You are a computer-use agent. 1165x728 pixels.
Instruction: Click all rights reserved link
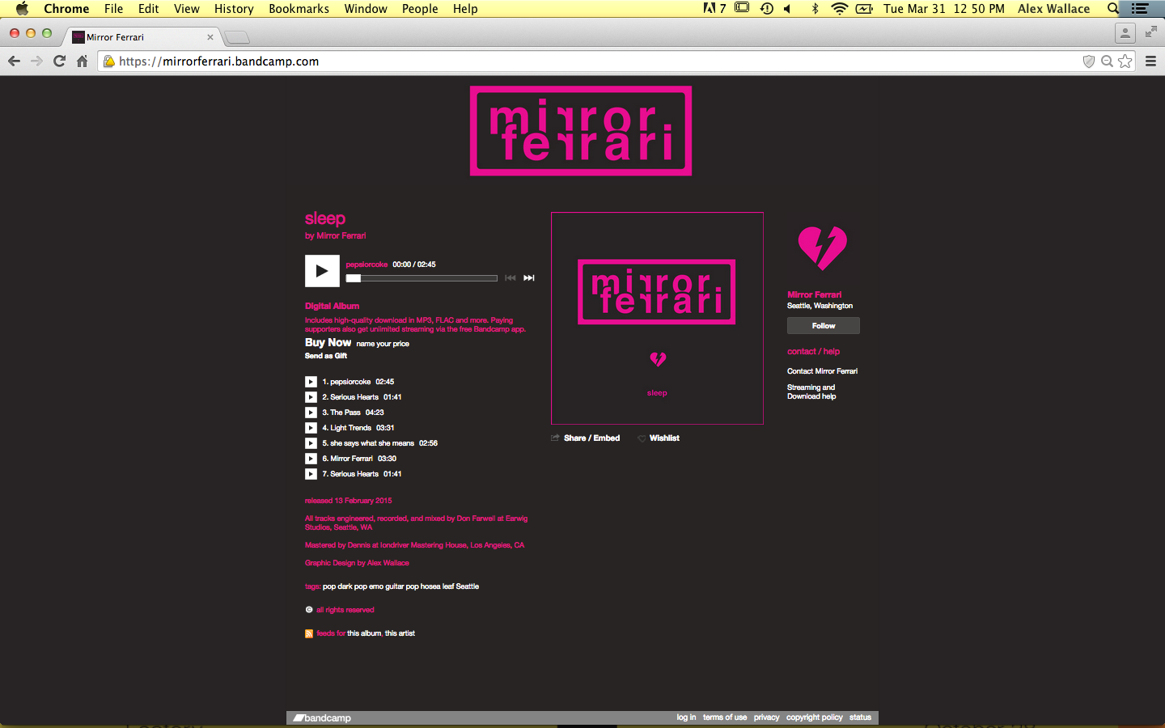[345, 610]
